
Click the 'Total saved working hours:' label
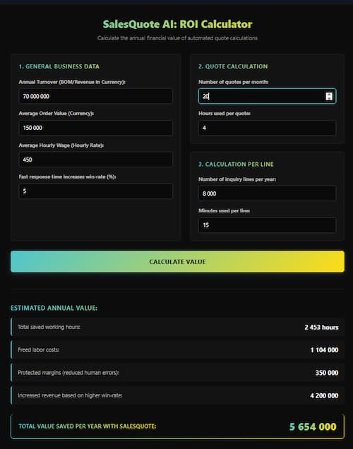pos(49,327)
